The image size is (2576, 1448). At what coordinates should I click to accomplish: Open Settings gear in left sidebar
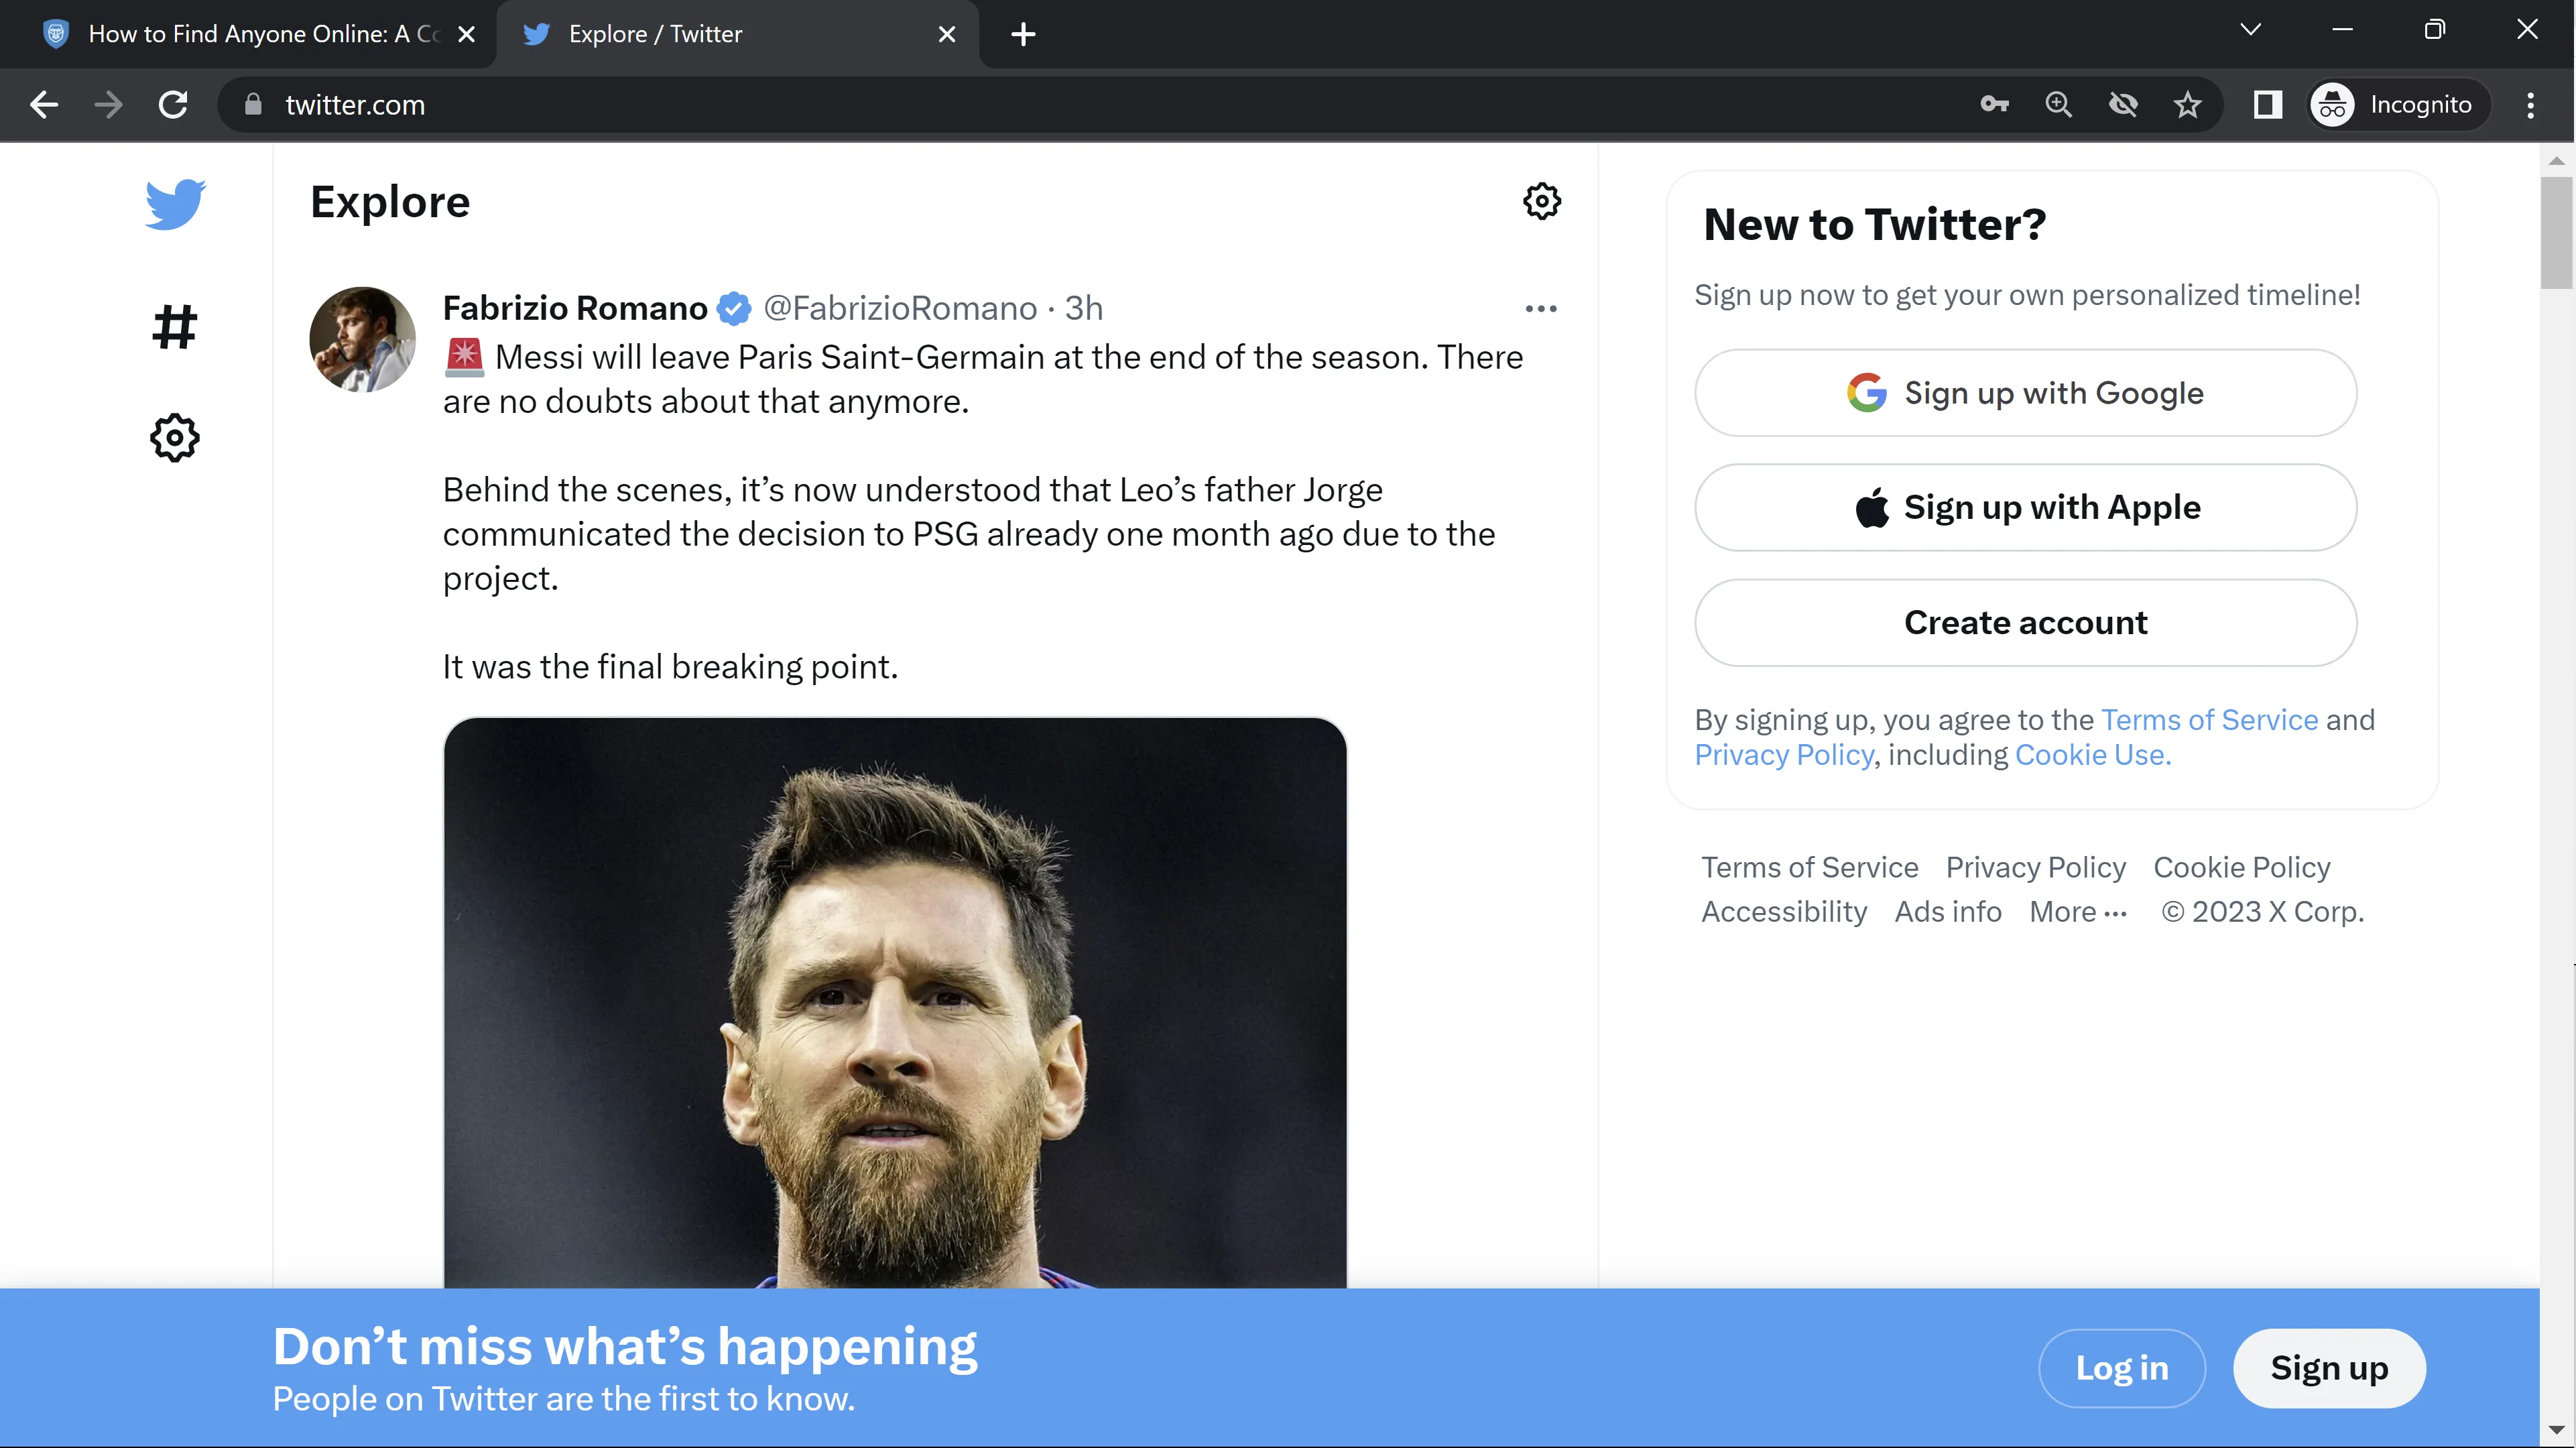175,437
